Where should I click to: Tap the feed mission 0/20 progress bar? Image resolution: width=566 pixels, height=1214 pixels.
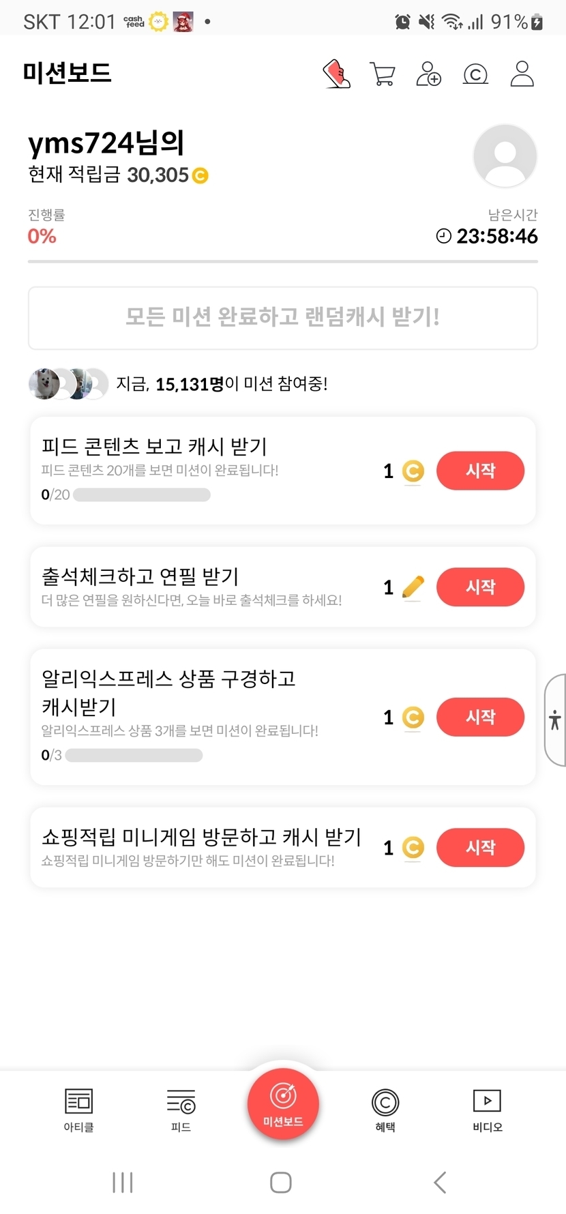[142, 494]
